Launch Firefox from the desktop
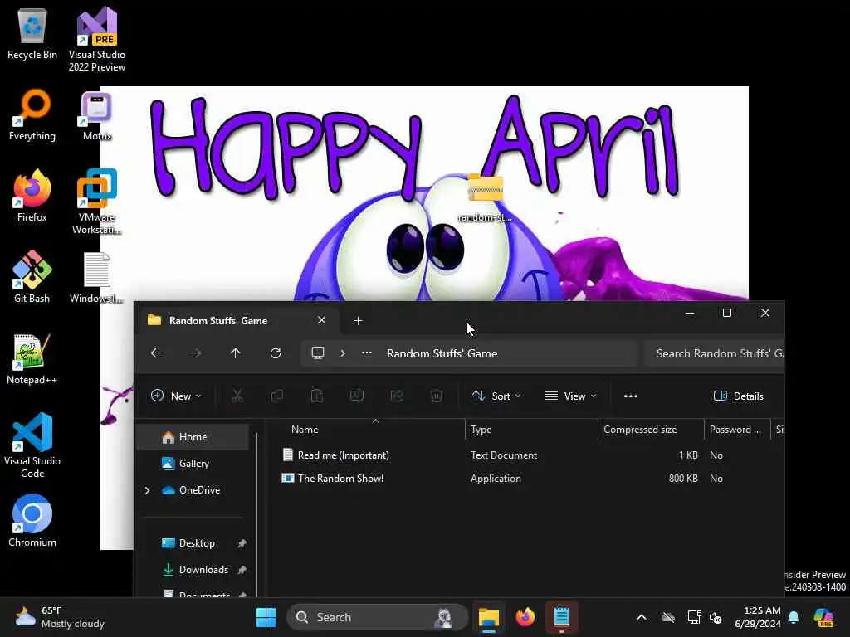Image resolution: width=850 pixels, height=637 pixels. coord(32,196)
